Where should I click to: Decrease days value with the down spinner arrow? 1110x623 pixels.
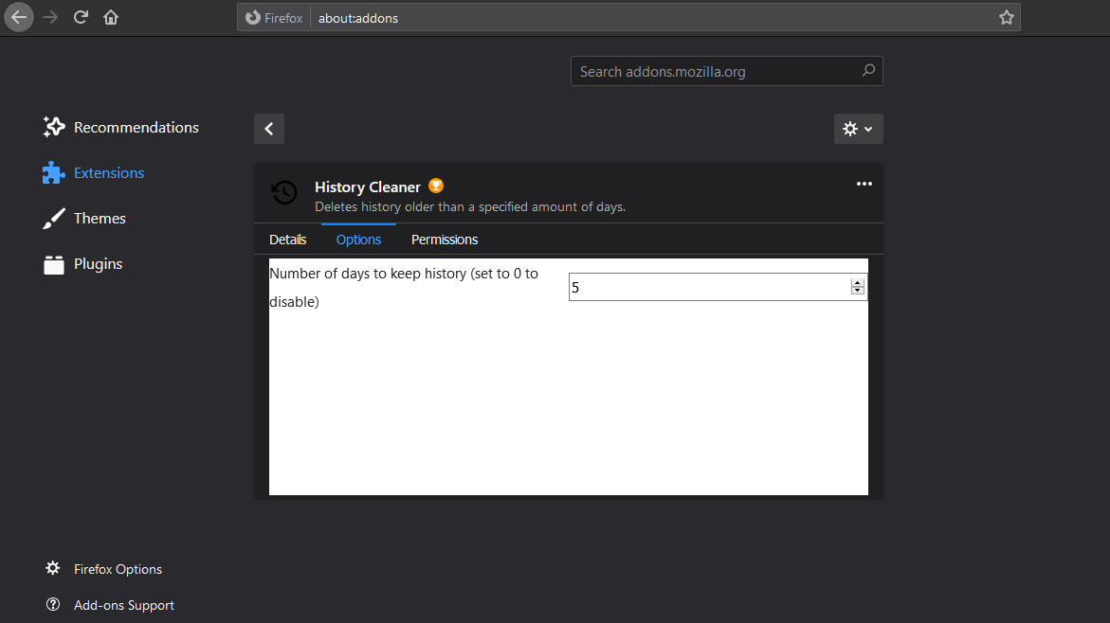tap(857, 291)
